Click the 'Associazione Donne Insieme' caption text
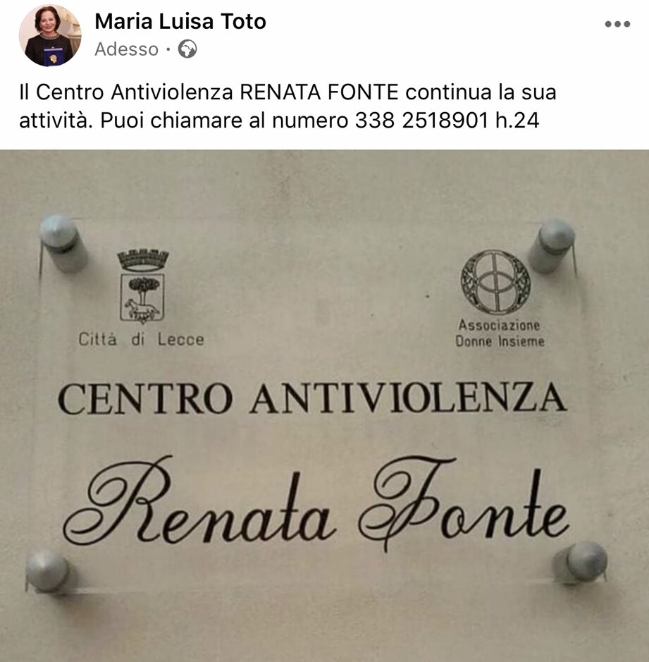The height and width of the screenshot is (662, 649). pyautogui.click(x=500, y=333)
